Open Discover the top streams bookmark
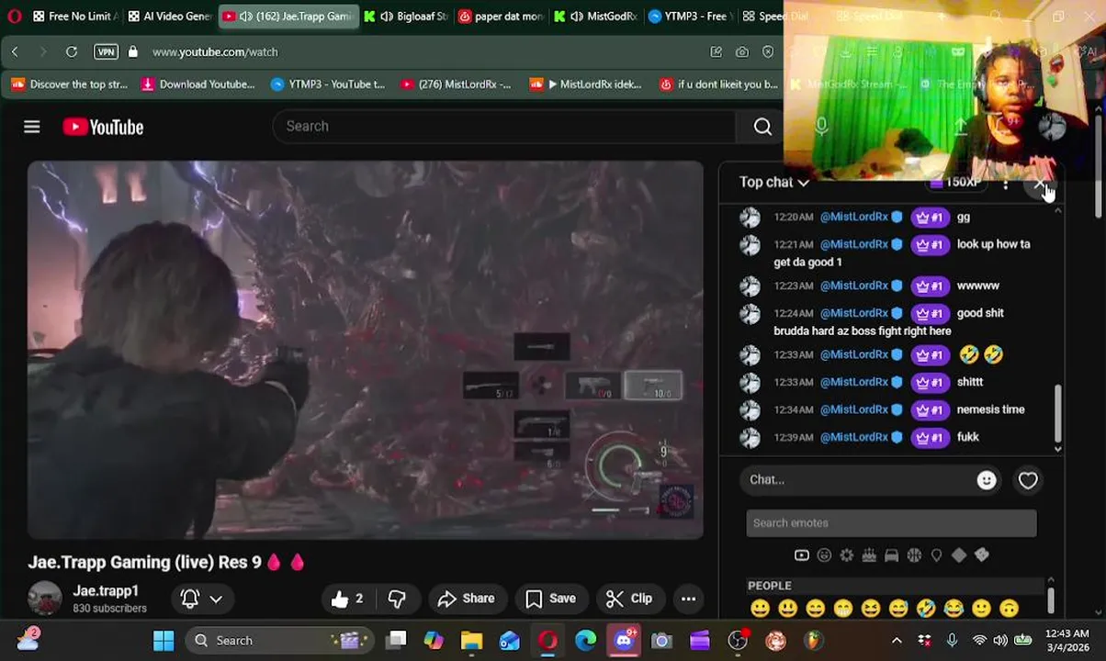The width and height of the screenshot is (1106, 661). [x=69, y=84]
